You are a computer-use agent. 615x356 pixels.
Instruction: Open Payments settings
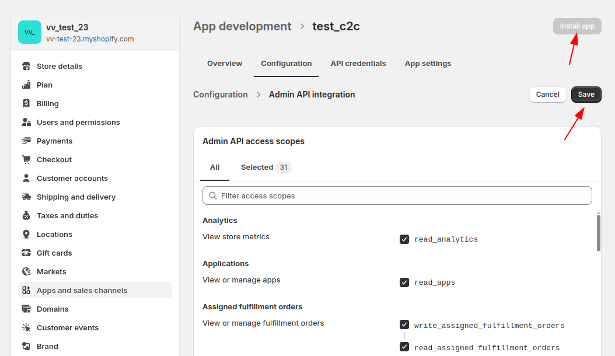coord(95,141)
